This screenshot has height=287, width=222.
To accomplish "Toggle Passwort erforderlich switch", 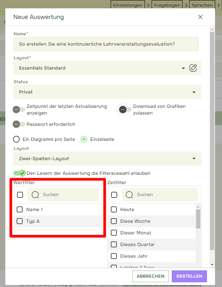I will [19, 124].
